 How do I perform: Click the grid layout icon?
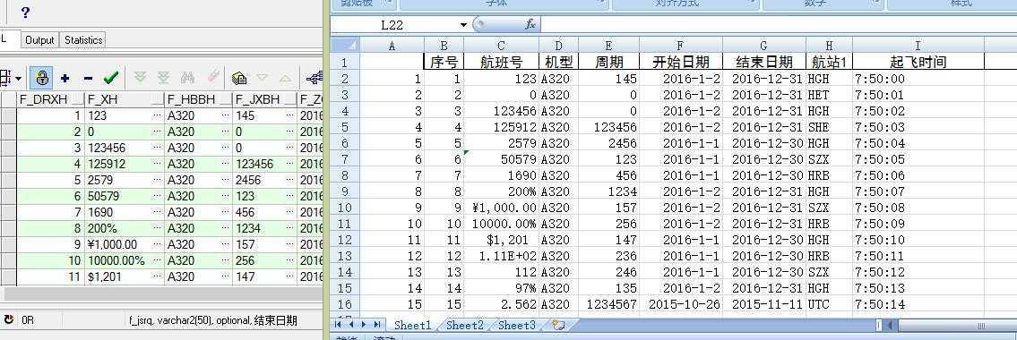click(x=6, y=79)
